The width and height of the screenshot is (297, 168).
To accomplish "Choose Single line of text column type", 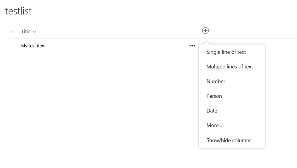I will pyautogui.click(x=226, y=52).
